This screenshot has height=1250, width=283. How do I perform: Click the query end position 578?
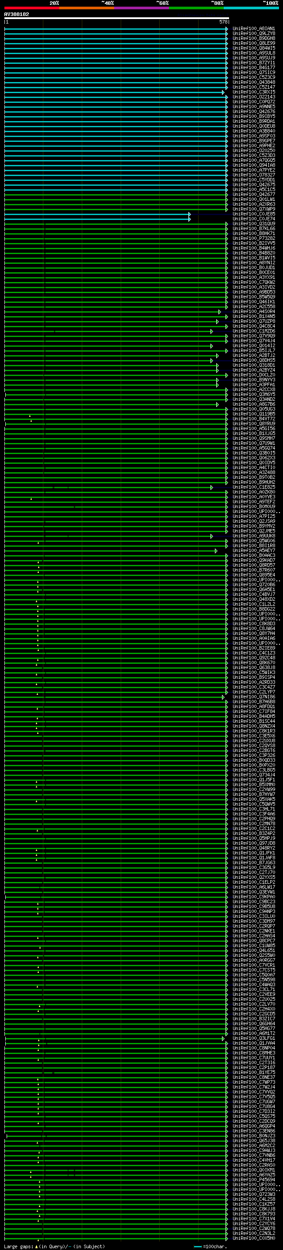(223, 22)
